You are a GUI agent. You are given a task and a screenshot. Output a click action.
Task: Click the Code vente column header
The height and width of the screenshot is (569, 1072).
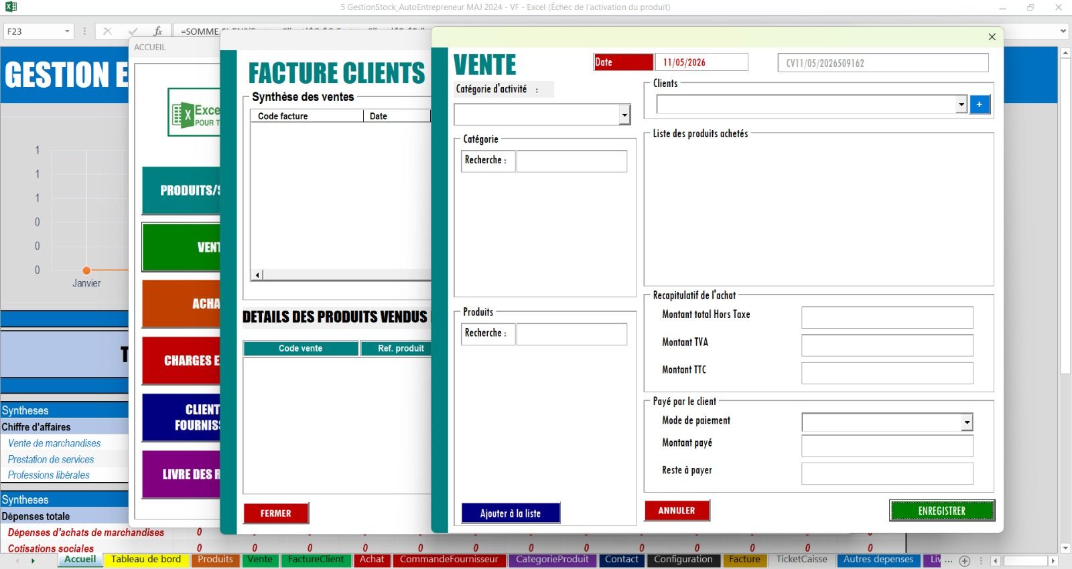[301, 349]
